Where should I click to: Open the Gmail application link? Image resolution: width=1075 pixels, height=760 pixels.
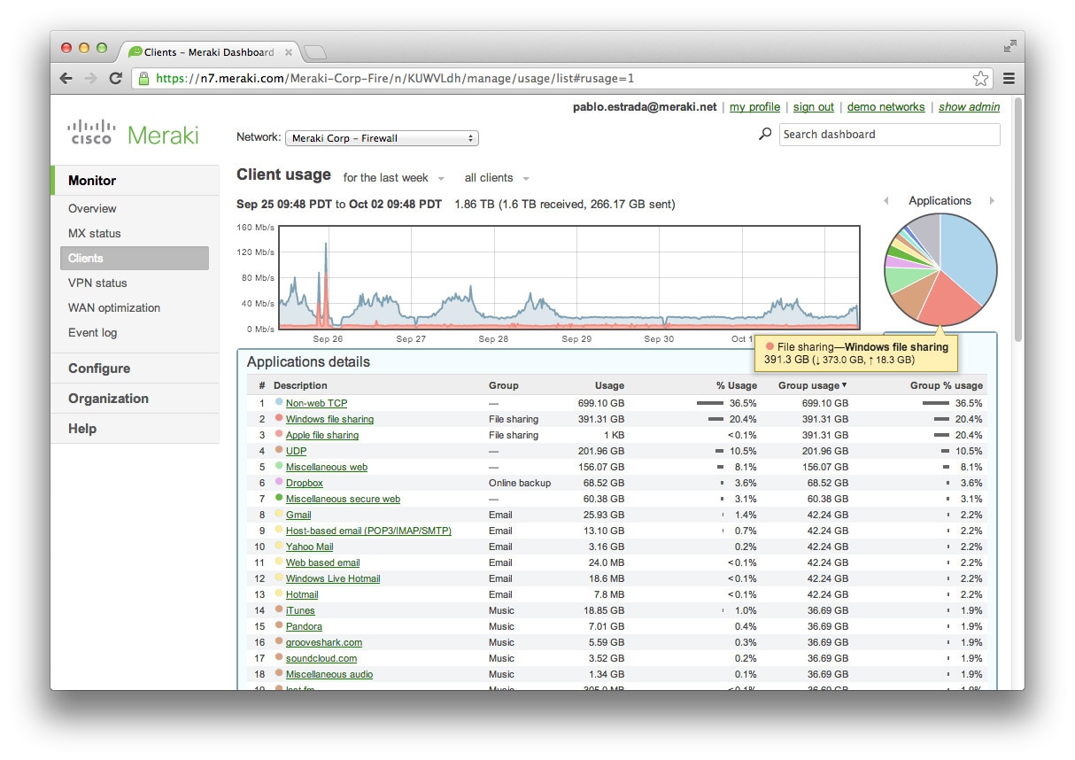pos(298,515)
